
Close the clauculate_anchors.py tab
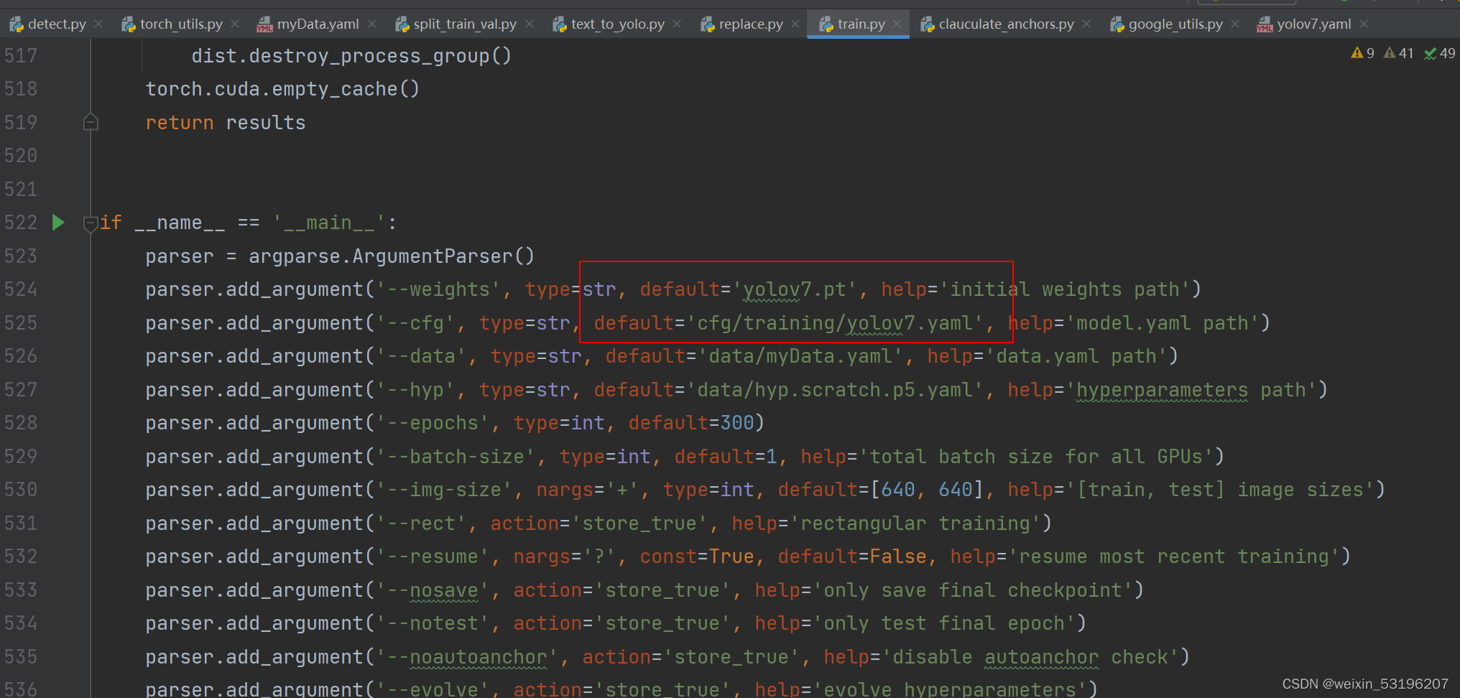point(1086,24)
